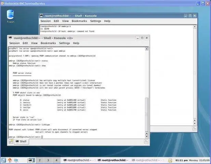Screen dimensions: 211x164
Task: Click object row '4: ascii'
Action: click(68, 110)
